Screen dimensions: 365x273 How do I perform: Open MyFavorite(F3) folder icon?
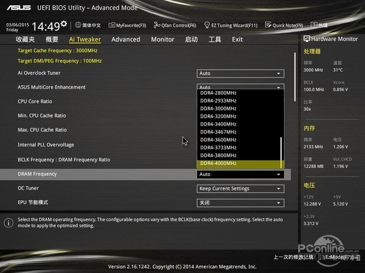pyautogui.click(x=112, y=25)
